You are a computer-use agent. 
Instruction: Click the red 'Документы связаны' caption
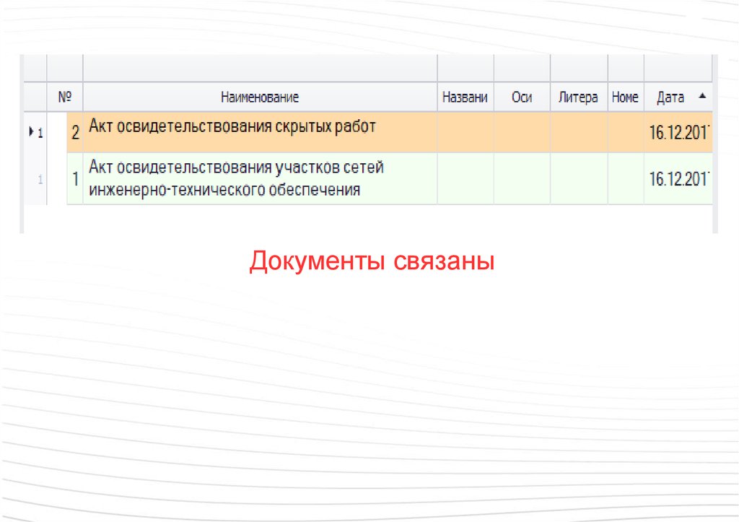[372, 261]
